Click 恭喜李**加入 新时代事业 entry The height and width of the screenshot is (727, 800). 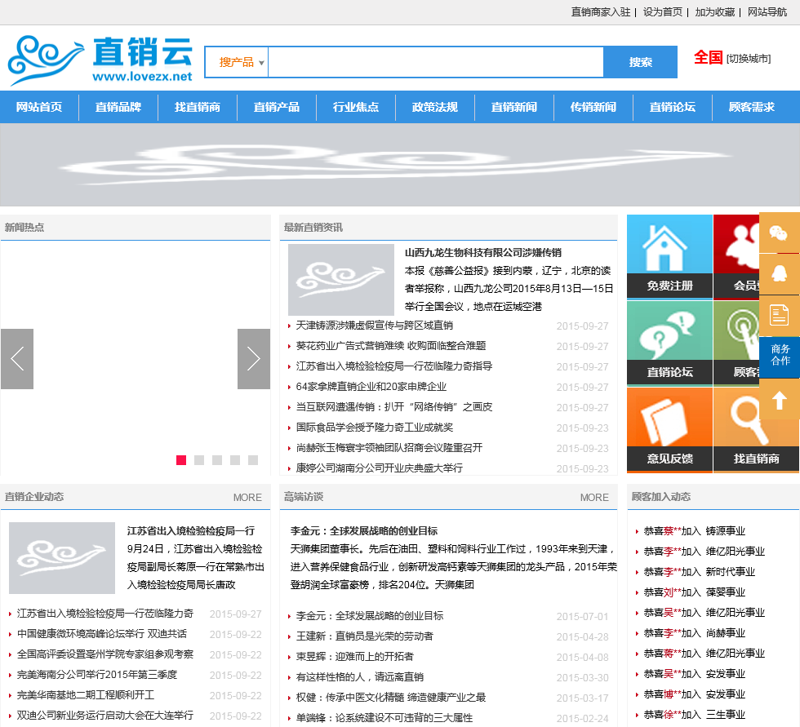tap(699, 572)
